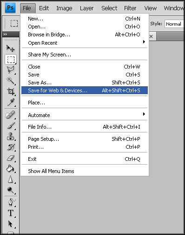Choose Page Setup... menu item
Viewport: 185px width, 235px height.
85,139
